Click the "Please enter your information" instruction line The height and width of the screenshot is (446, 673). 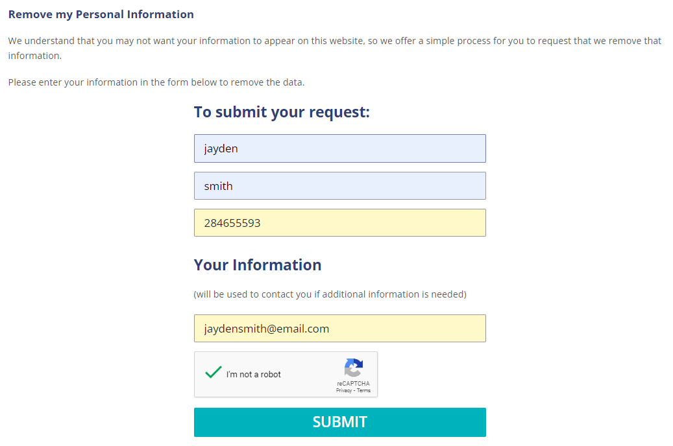156,82
